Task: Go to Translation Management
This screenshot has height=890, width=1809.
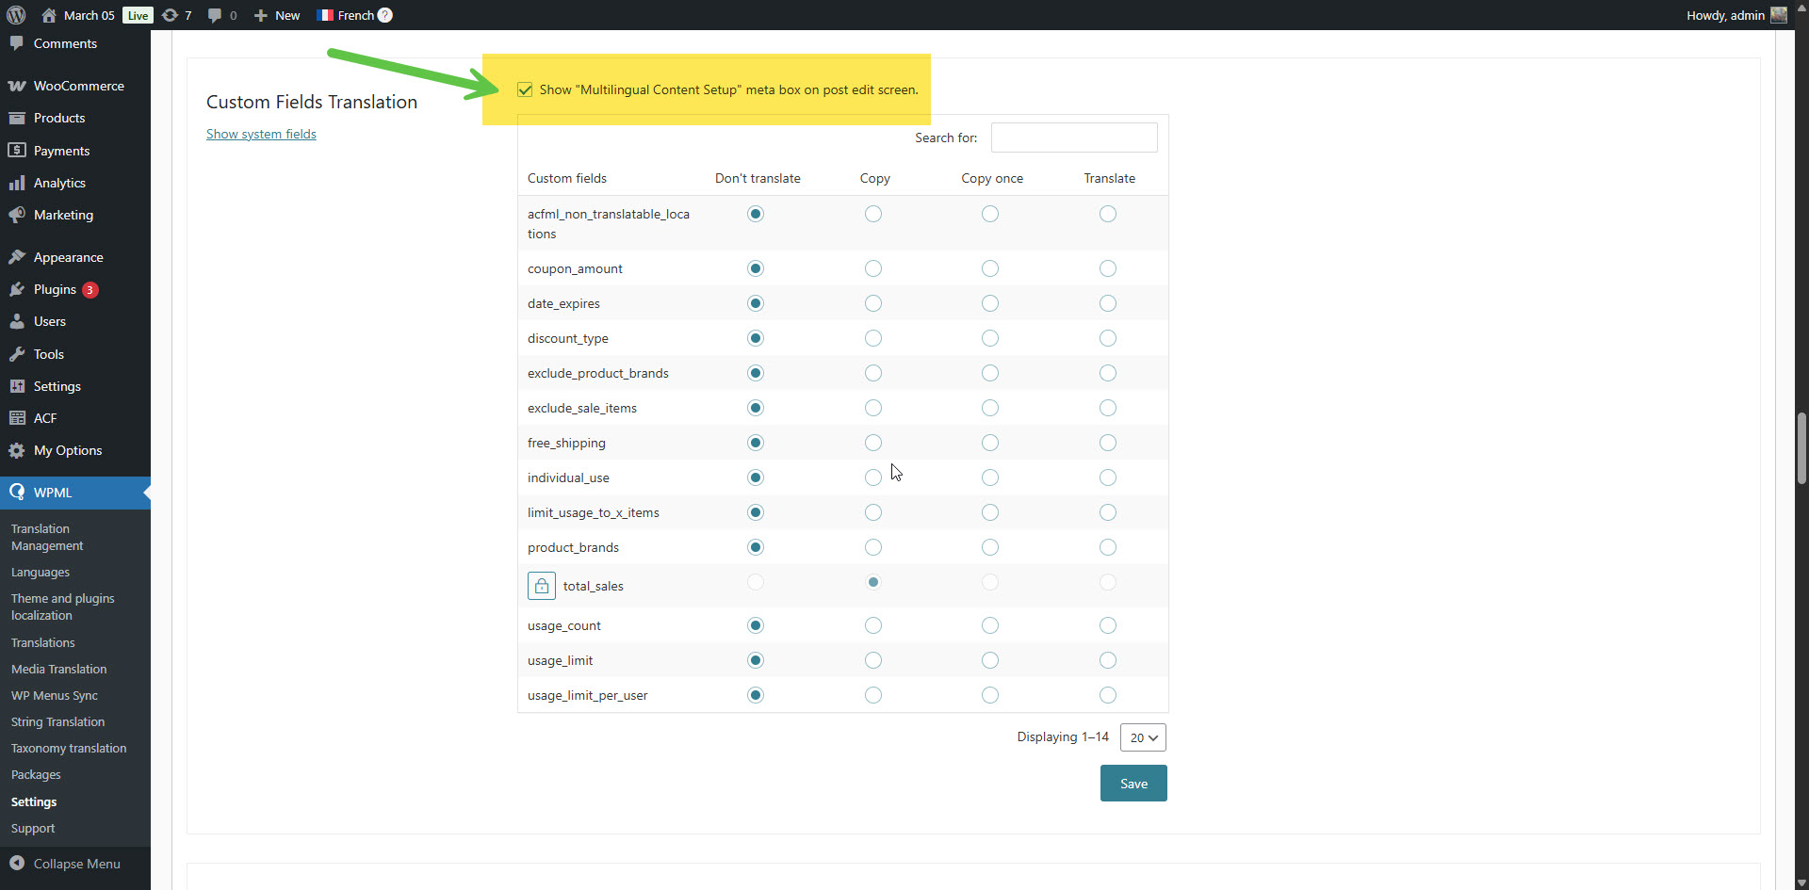Action: (47, 537)
